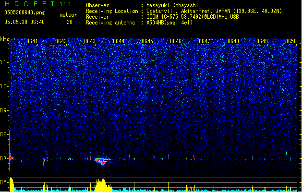Click the red echo burst at spectrogram start
Viewport: 302px width, 192px height.
coord(12,158)
